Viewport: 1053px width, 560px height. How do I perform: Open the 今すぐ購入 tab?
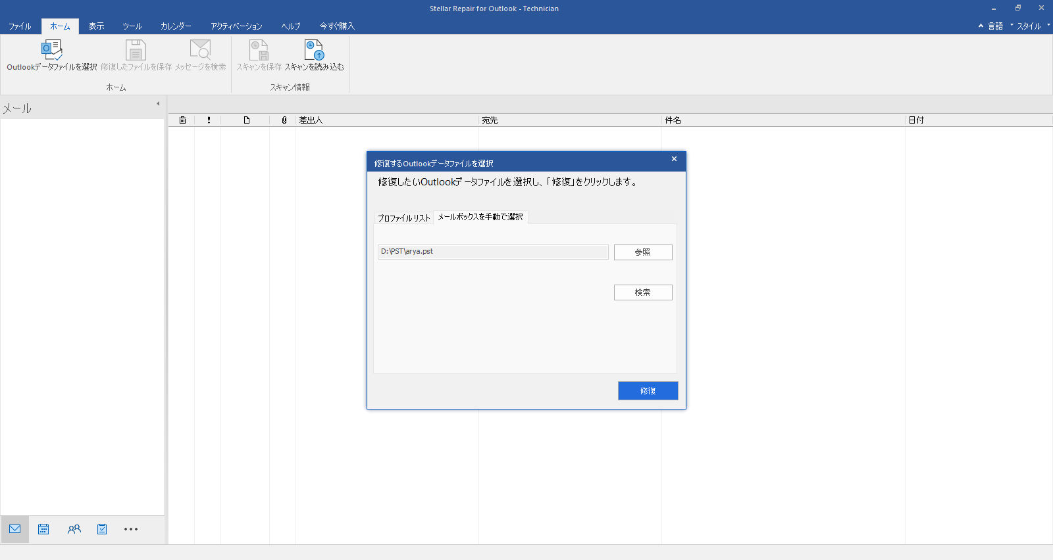(337, 26)
